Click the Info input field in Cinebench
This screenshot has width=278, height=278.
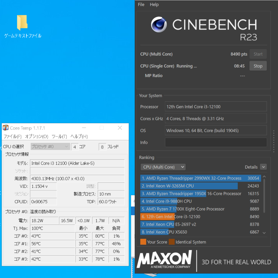(x=216, y=142)
